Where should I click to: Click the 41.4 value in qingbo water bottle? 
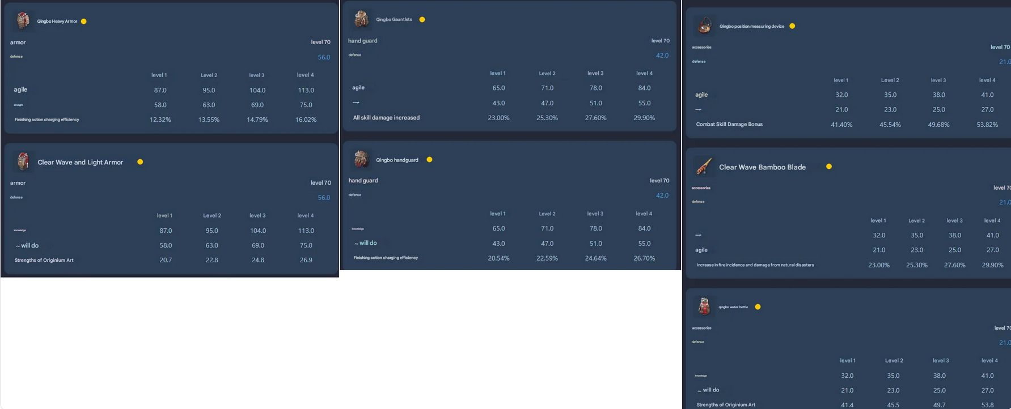click(847, 405)
